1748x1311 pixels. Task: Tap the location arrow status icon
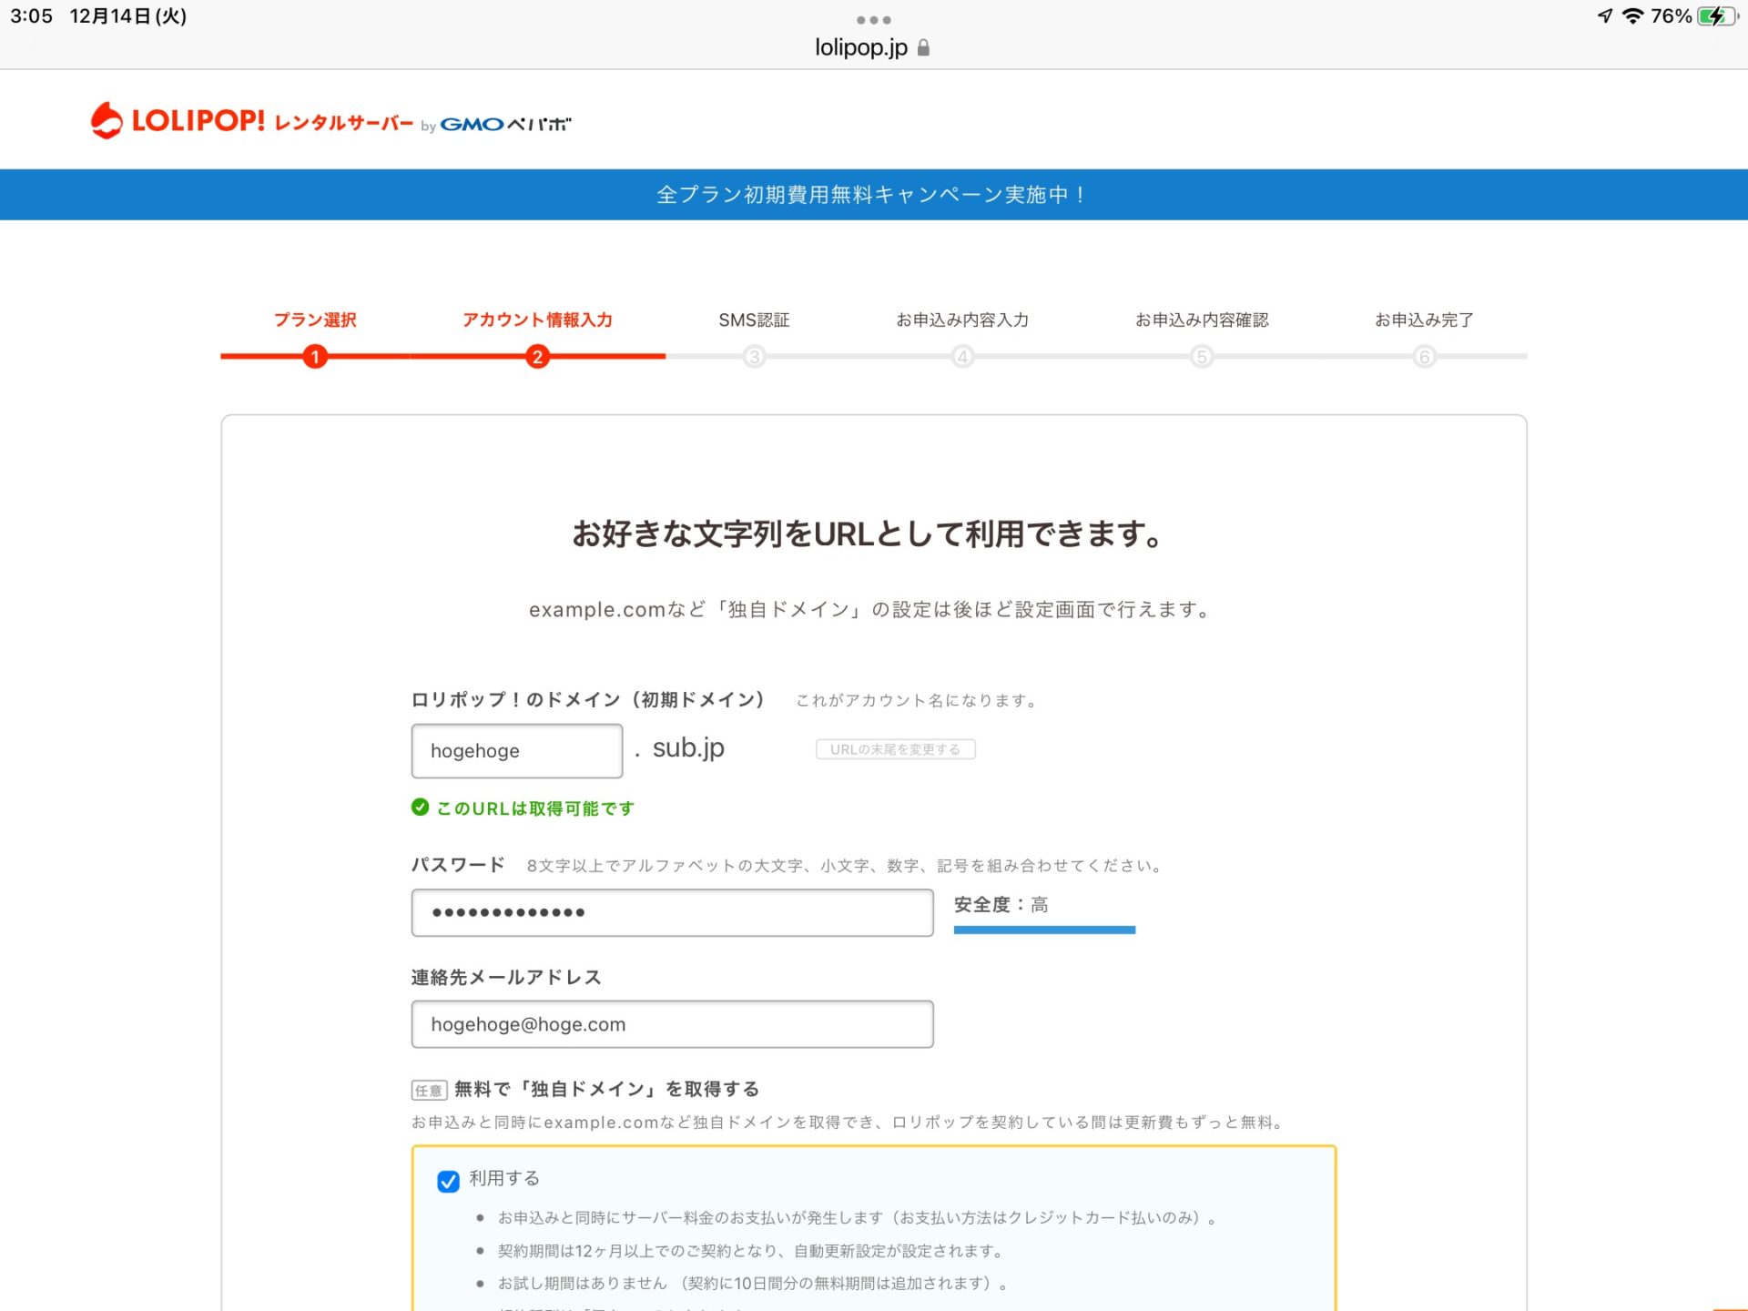click(1604, 16)
